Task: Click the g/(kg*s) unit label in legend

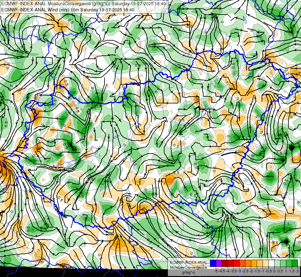Action: [x=189, y=272]
